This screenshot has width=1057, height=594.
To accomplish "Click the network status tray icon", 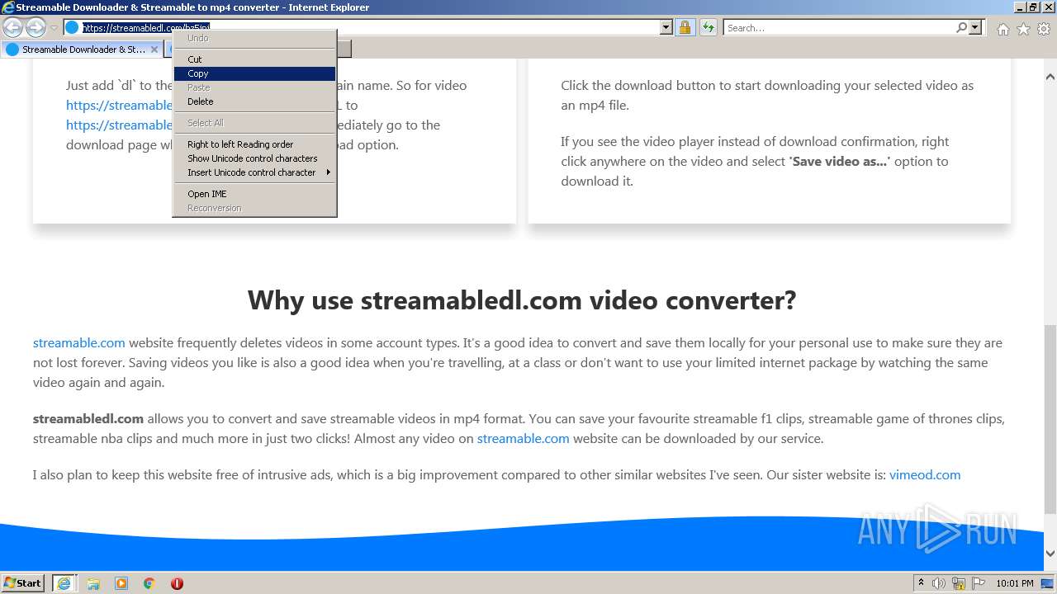I will 959,583.
